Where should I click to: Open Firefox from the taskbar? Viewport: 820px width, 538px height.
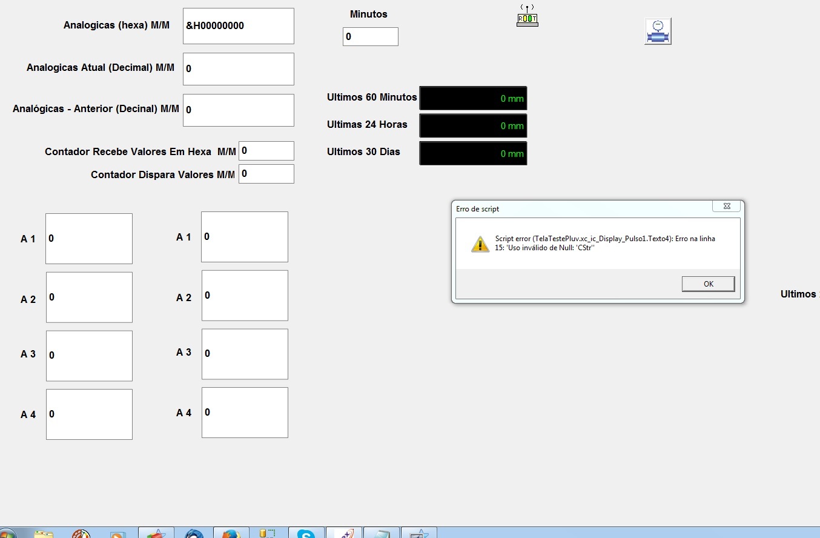(231, 533)
